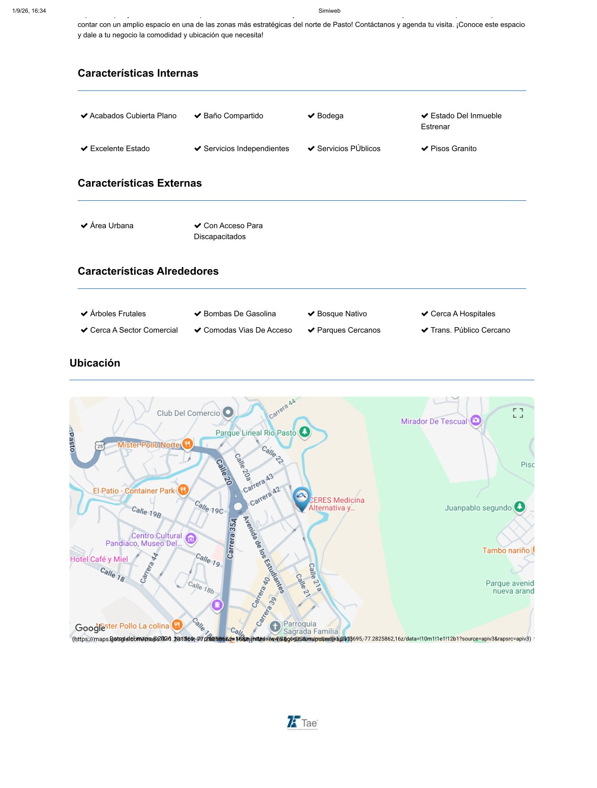This screenshot has width=597, height=788.
Task: Open Mister Pollo Norte restaurant marker
Action: (x=187, y=445)
